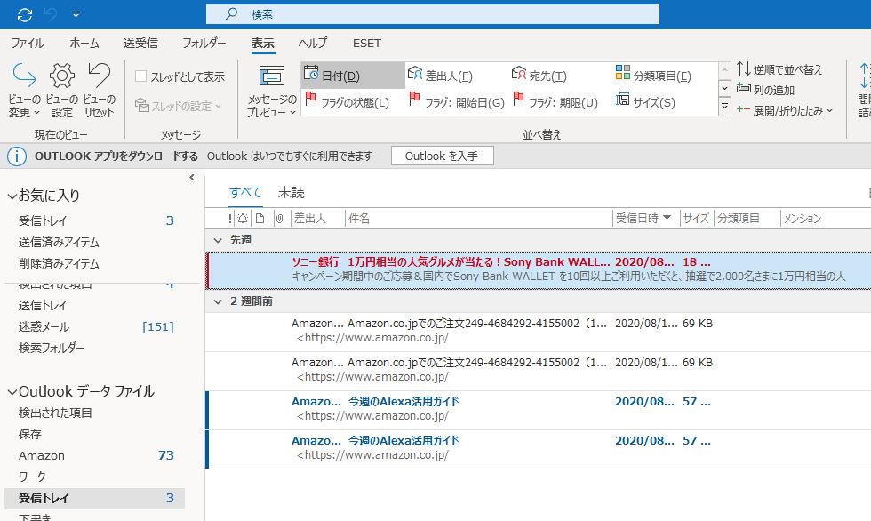Image resolution: width=871 pixels, height=521 pixels.
Task: Open ビューの変更 dropdown
Action: click(x=24, y=90)
